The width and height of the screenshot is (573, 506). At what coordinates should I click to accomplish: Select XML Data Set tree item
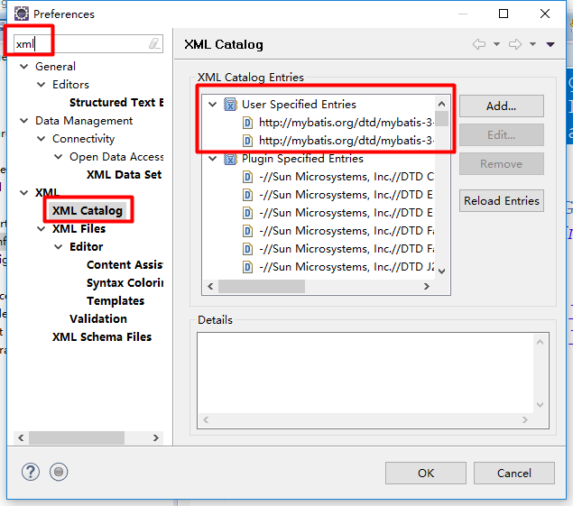(124, 175)
